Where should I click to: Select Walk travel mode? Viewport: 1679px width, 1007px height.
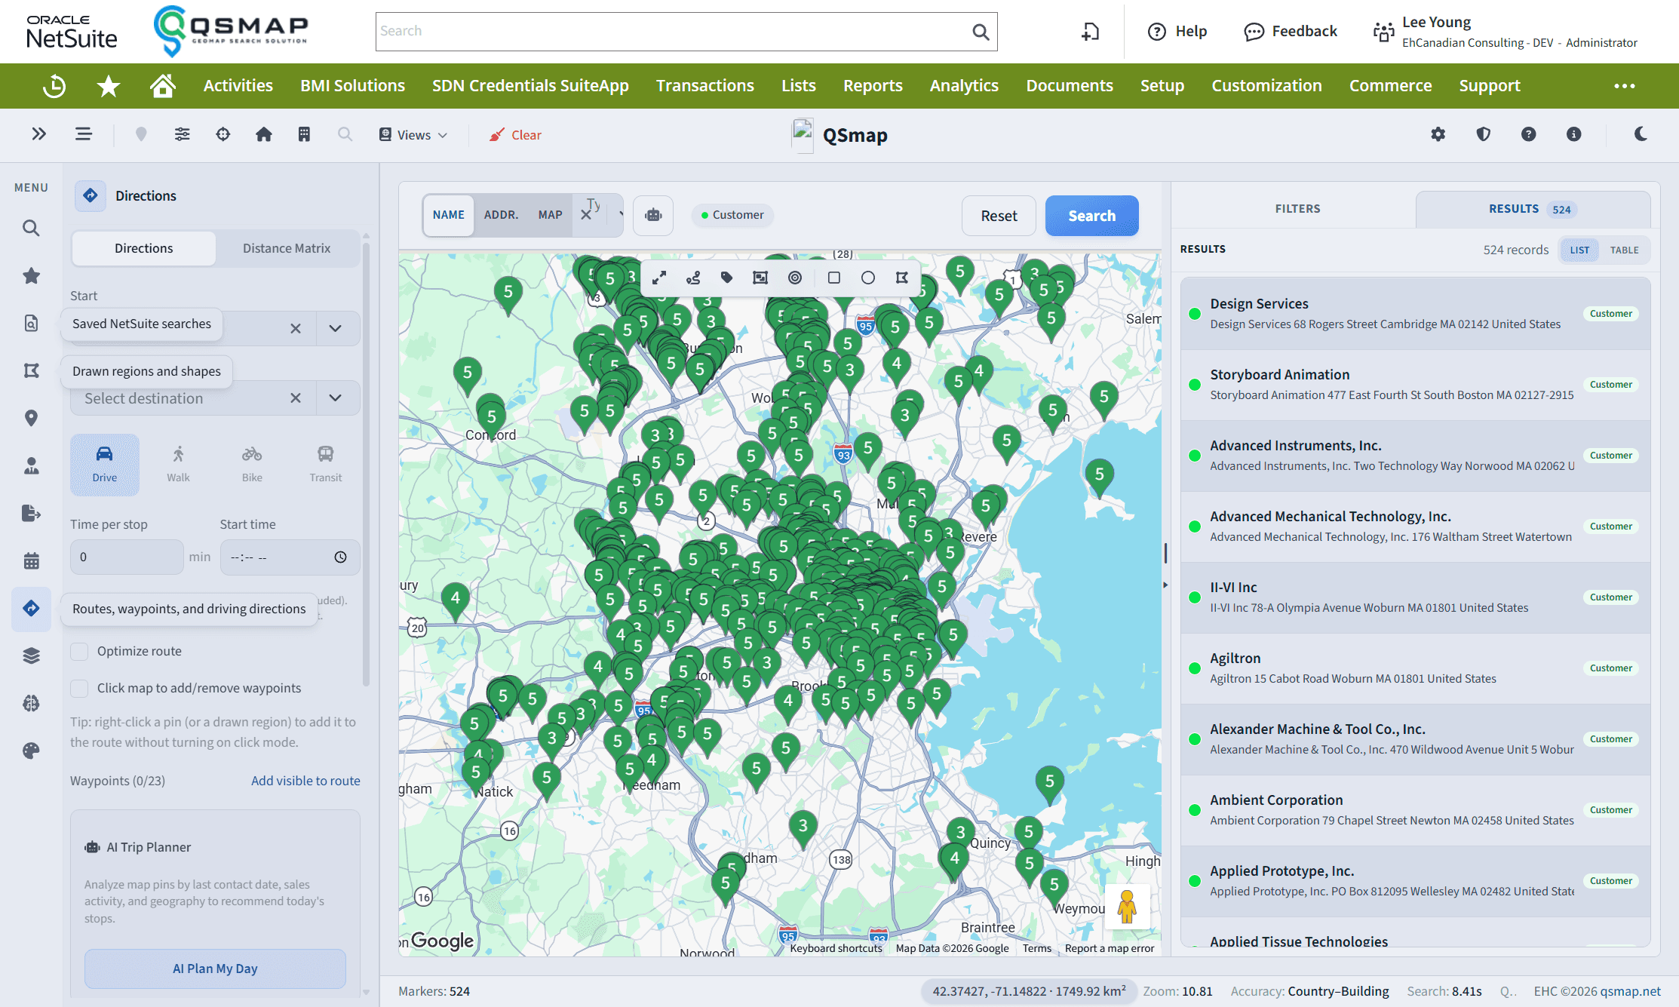coord(178,464)
